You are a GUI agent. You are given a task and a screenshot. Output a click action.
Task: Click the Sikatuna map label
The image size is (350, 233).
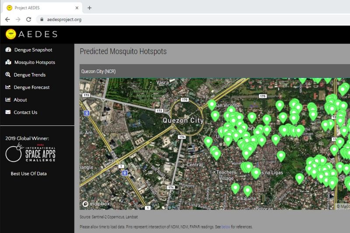point(246,198)
